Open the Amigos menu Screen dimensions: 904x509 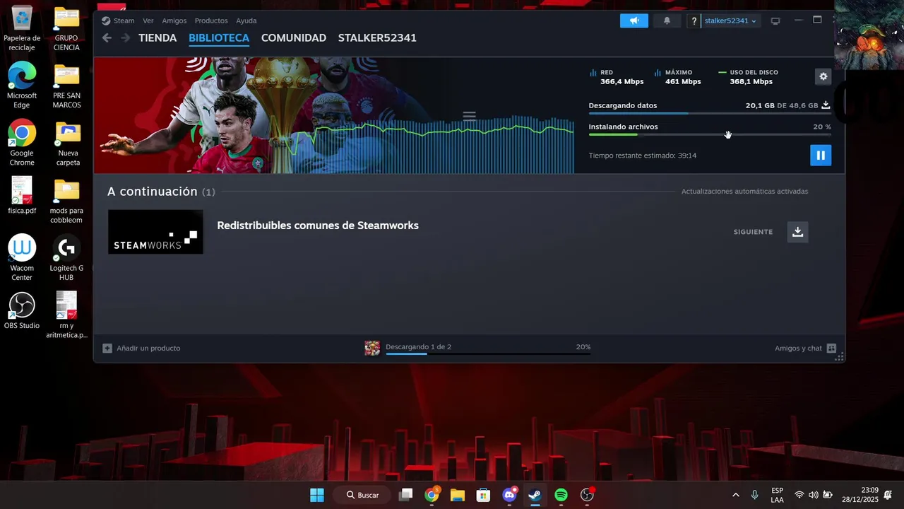[x=174, y=21]
